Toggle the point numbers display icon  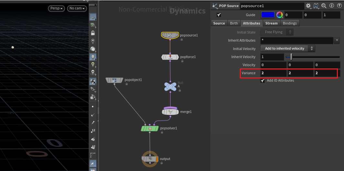coord(93,131)
